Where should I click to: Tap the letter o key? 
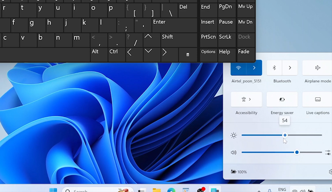point(99,10)
